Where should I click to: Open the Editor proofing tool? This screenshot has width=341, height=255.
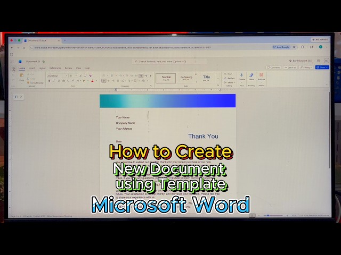(x=251, y=75)
